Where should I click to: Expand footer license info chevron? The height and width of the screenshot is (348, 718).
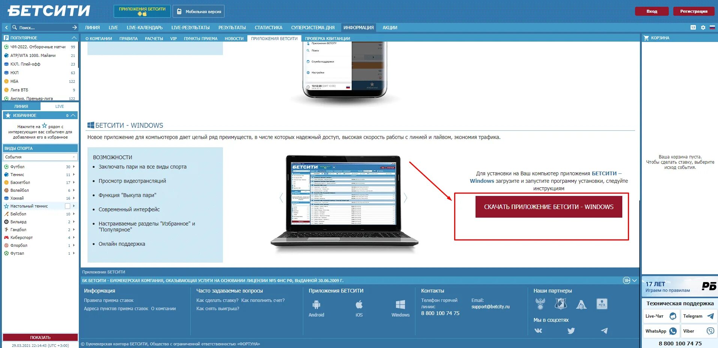635,281
